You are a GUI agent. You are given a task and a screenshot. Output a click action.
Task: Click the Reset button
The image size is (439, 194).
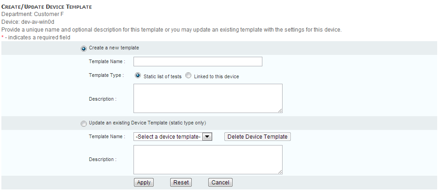point(181,182)
